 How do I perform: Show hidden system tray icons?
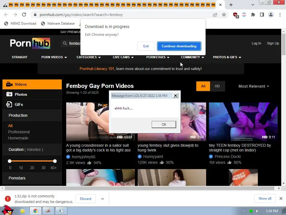point(244,211)
